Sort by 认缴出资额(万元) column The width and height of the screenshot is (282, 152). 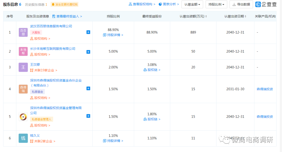point(193,16)
